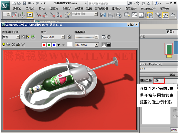Click Auto Region Selected icon
Screen dimensions: 178x133
[x=28, y=37]
